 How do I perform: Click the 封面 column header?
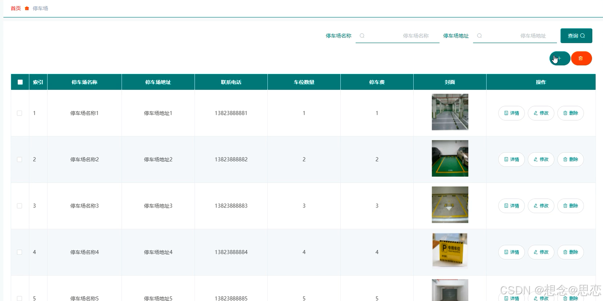tap(450, 82)
